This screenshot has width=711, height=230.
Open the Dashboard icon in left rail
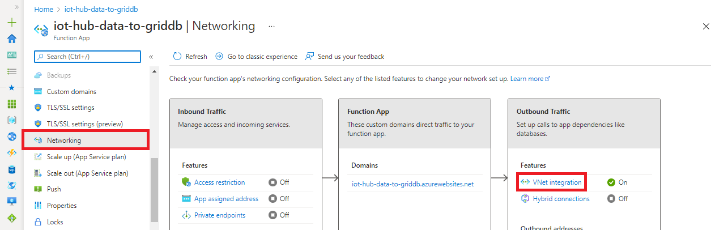pyautogui.click(x=11, y=55)
